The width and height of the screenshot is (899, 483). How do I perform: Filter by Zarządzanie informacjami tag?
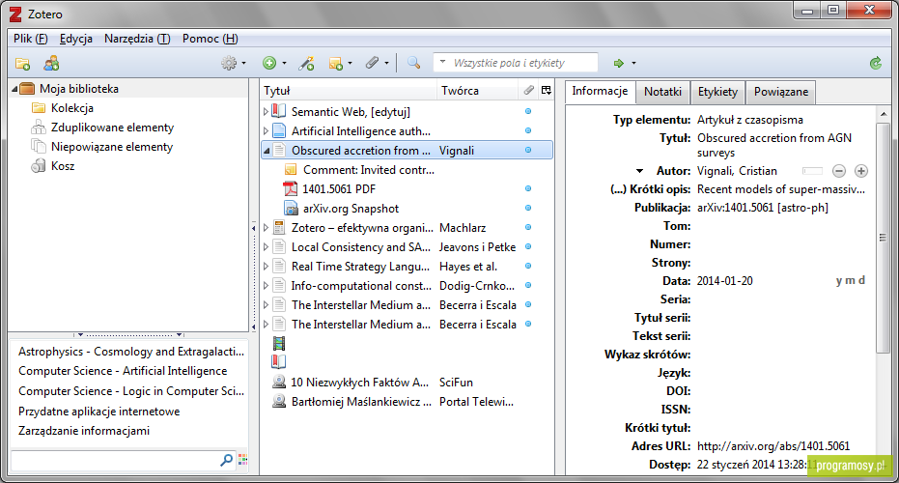point(84,430)
